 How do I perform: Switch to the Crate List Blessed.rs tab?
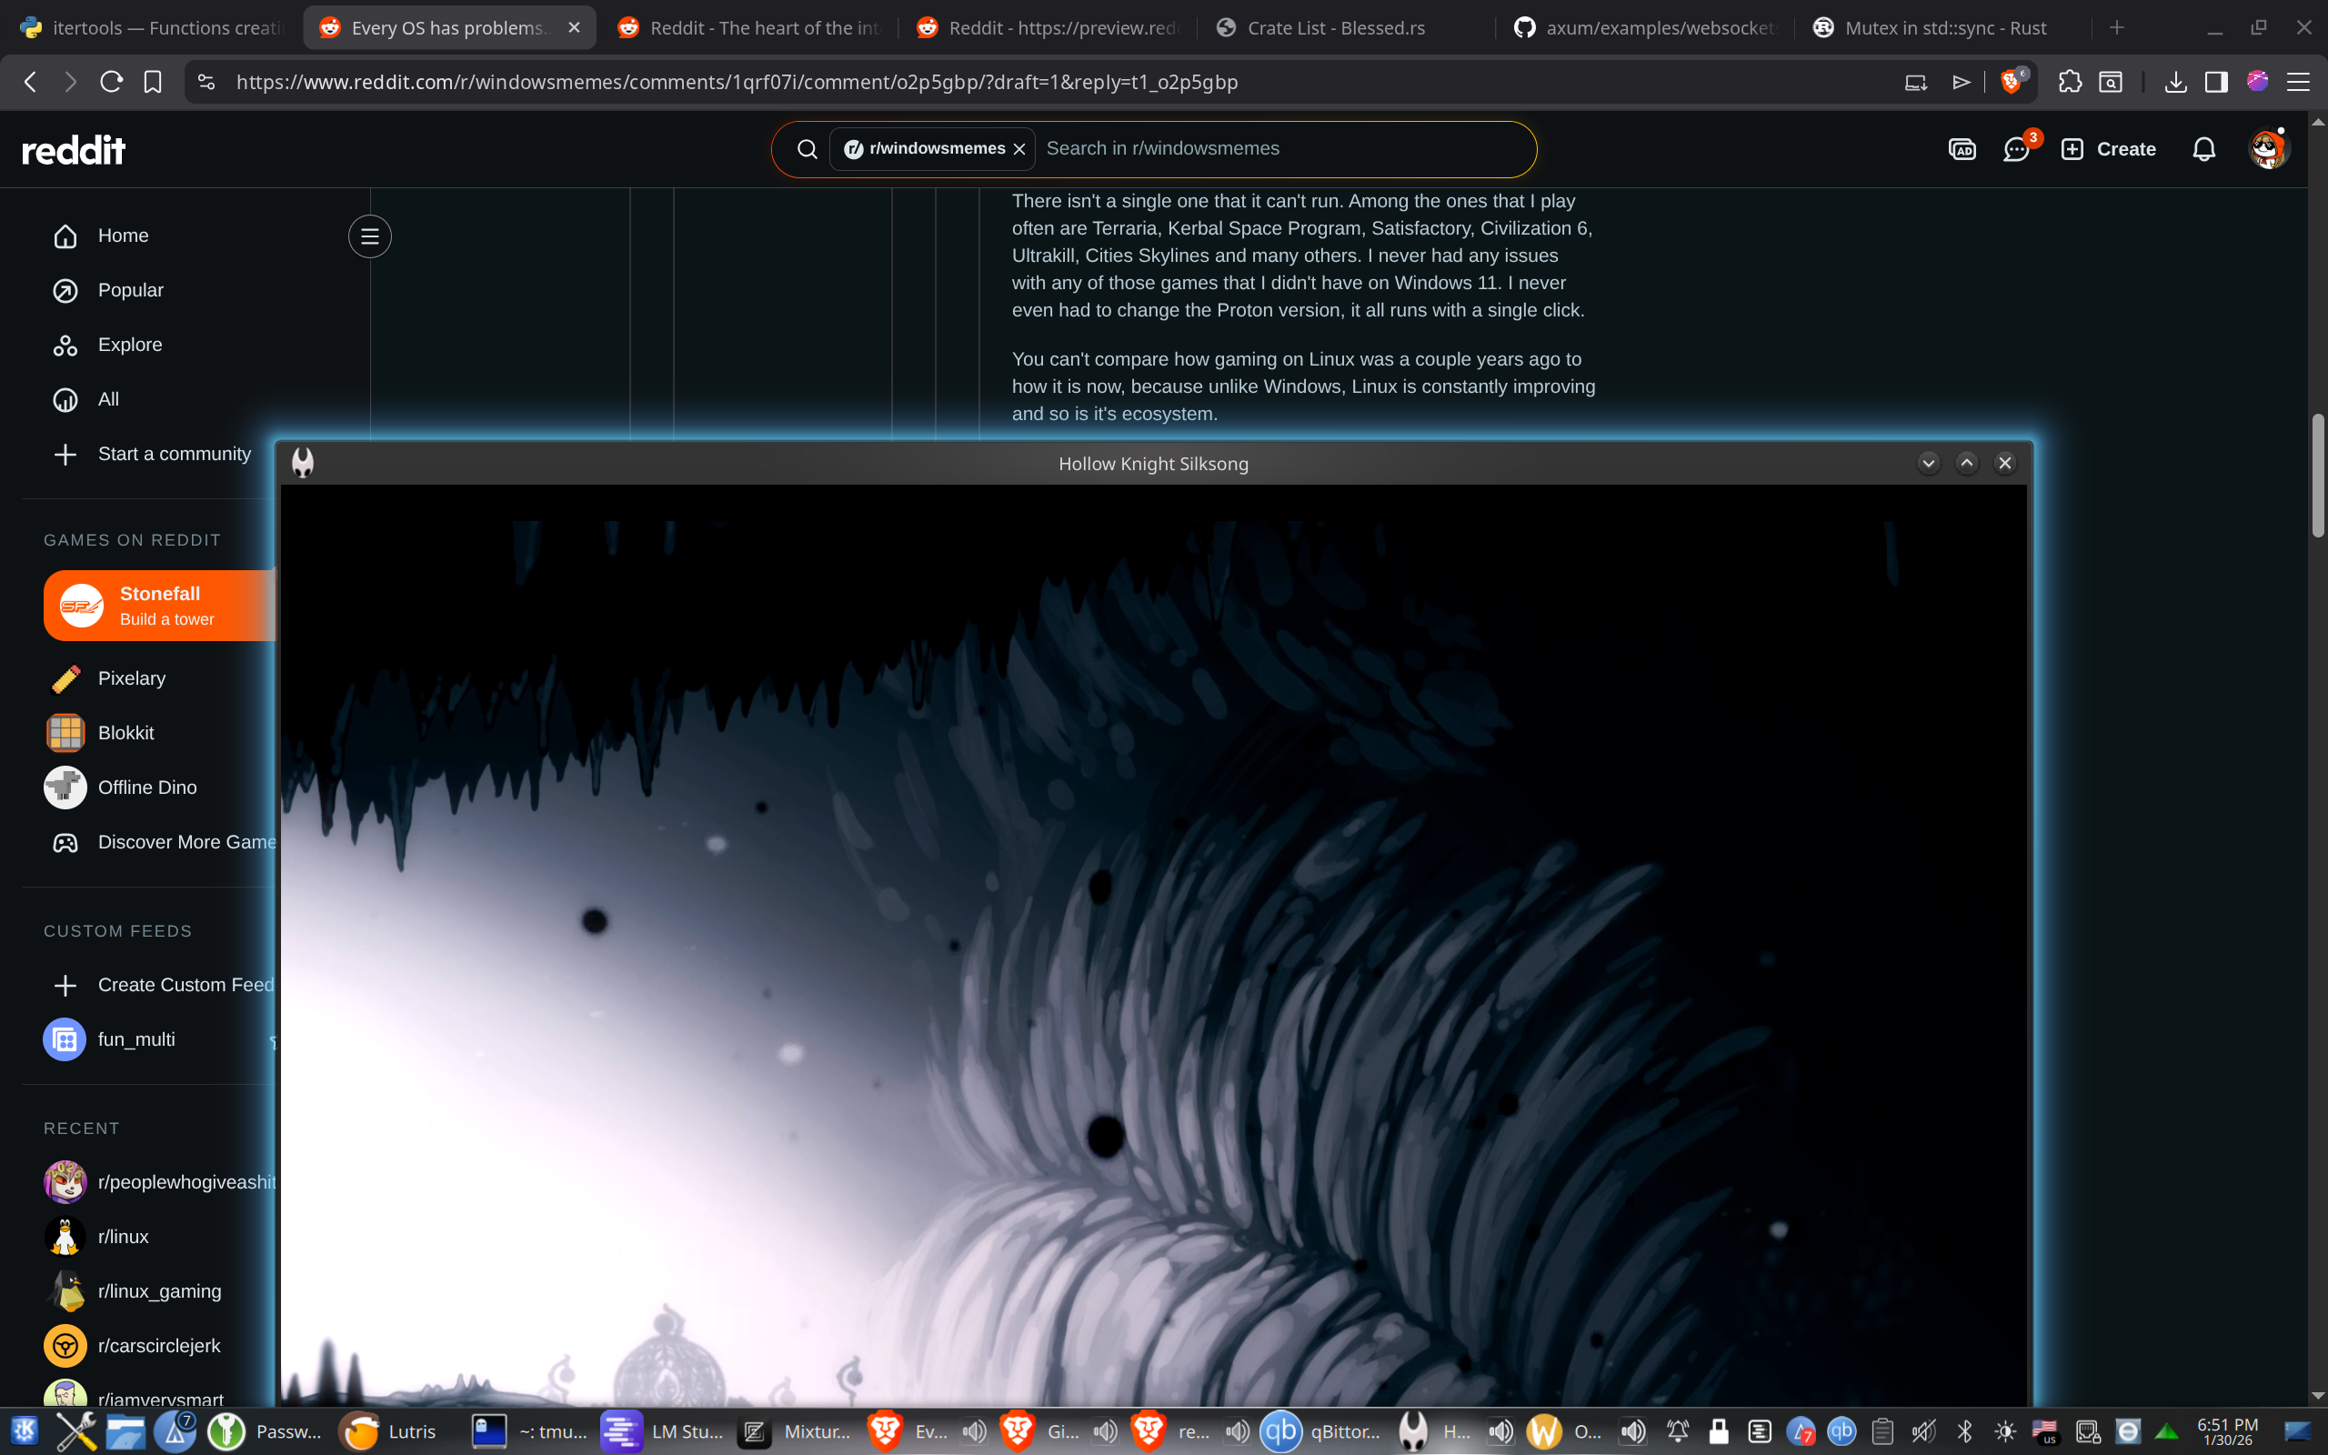point(1335,28)
